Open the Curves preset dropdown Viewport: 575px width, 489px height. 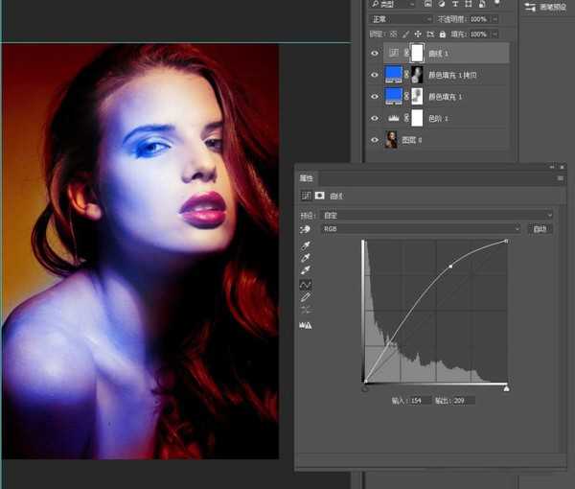point(436,216)
